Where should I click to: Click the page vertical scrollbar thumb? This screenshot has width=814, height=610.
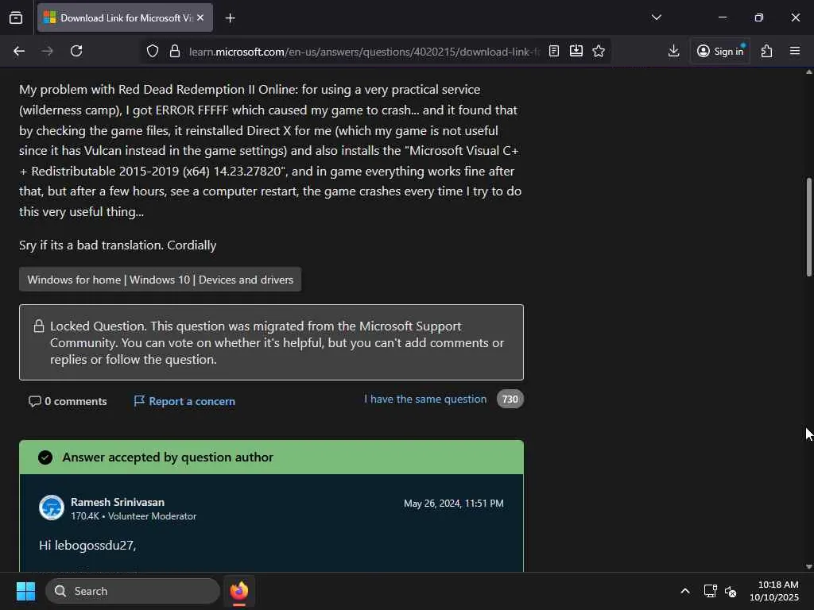point(808,227)
